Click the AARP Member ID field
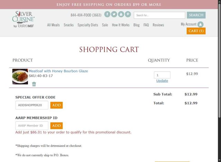Viewport: 221px width, 162px height. coord(32,125)
